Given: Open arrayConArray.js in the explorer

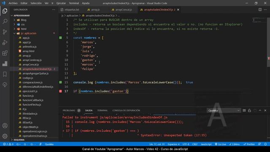Looking at the screenshot, I should pyautogui.click(x=32, y=60).
